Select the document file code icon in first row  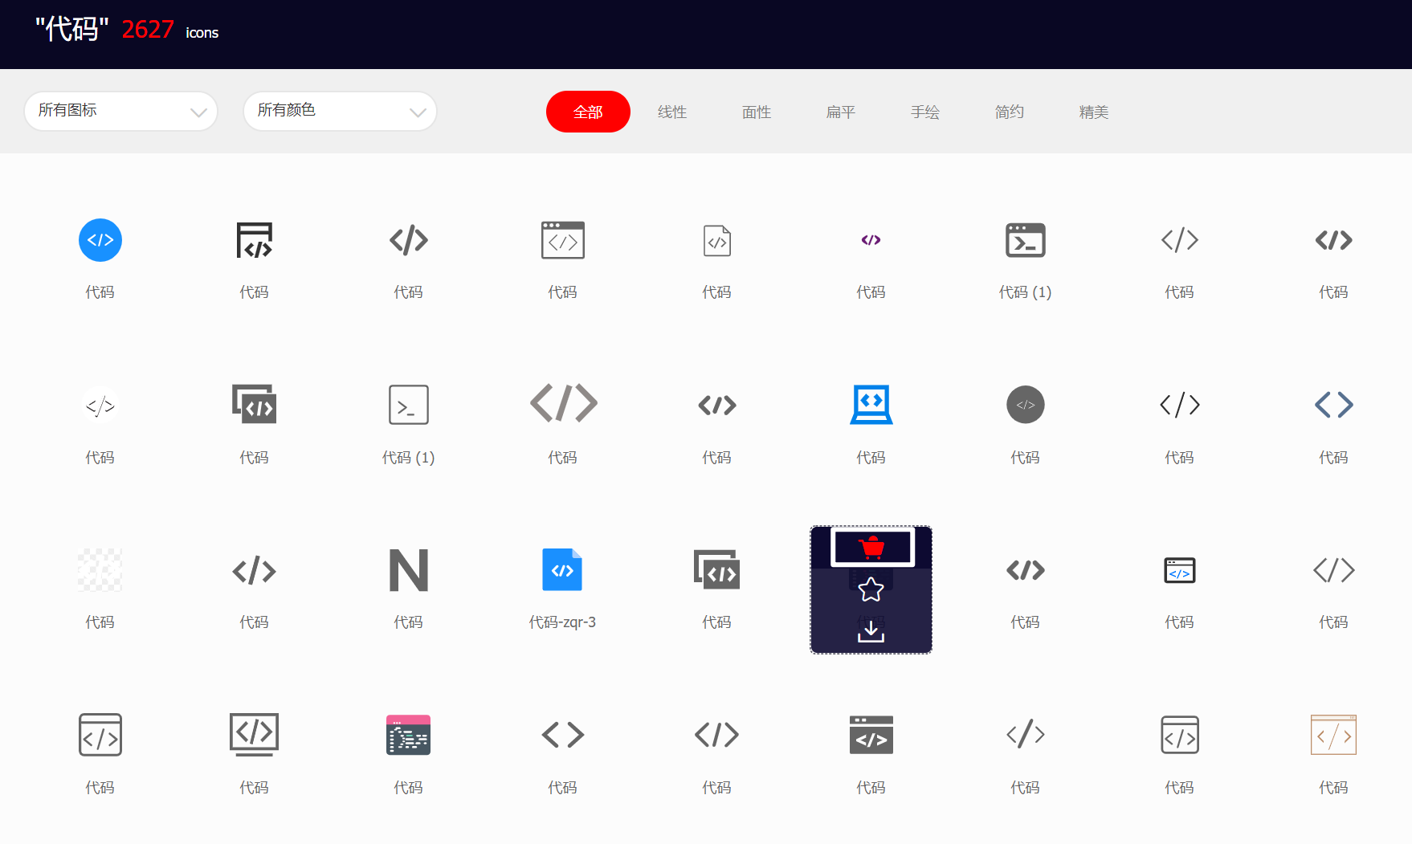click(x=717, y=240)
